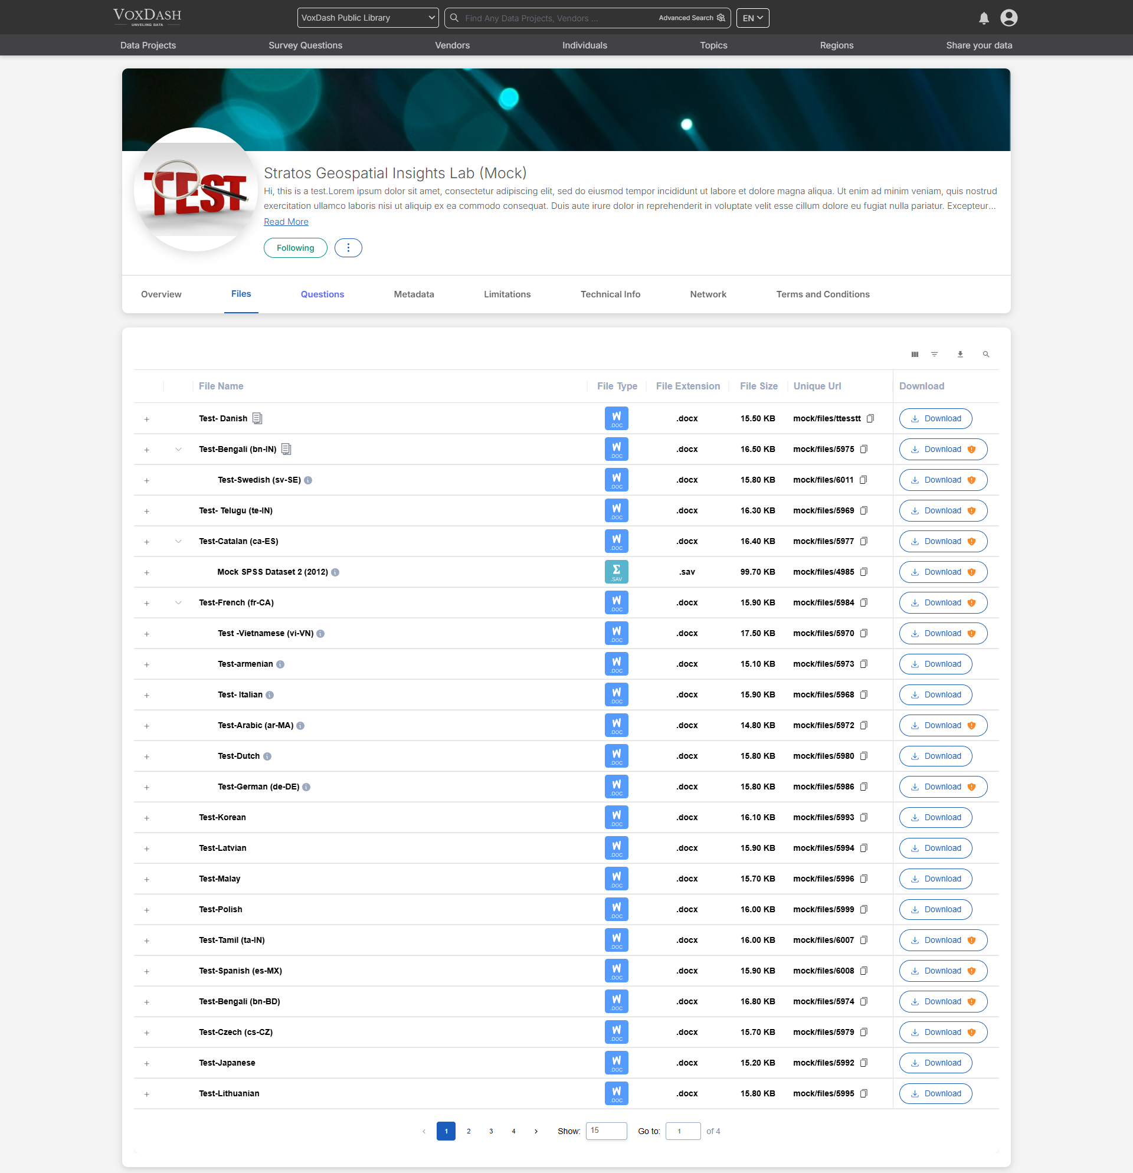
Task: Open the EN language dropdown
Action: pyautogui.click(x=752, y=18)
